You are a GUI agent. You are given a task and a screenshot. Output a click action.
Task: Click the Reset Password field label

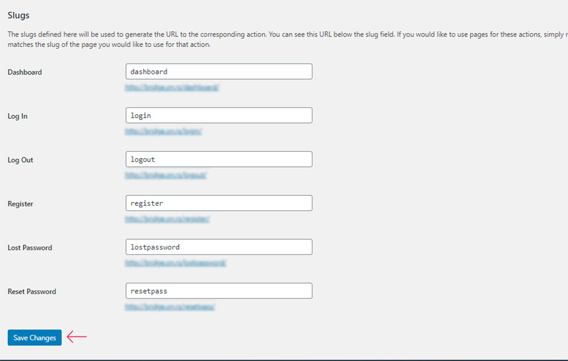[x=32, y=291]
